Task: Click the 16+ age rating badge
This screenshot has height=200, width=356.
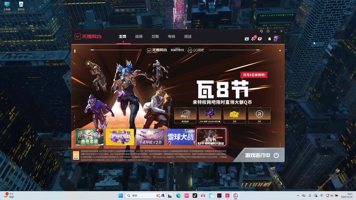Action: click(76, 156)
